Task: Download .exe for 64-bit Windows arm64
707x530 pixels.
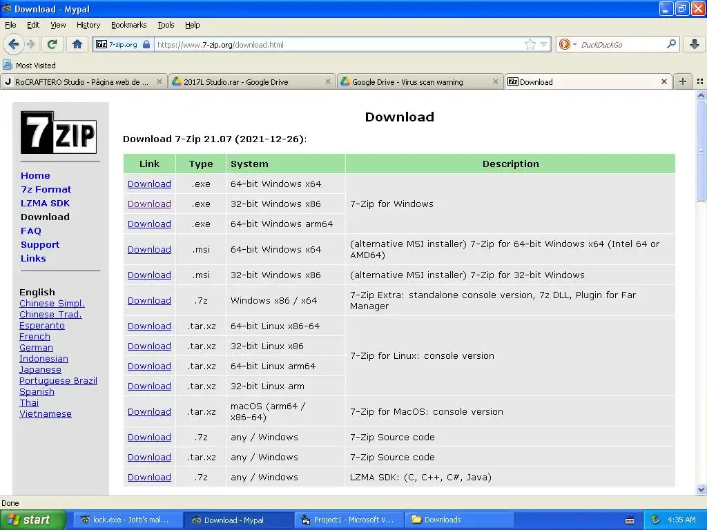Action: click(149, 224)
